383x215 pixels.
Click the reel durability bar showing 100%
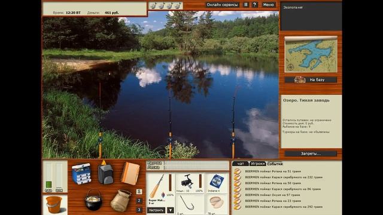200,182
